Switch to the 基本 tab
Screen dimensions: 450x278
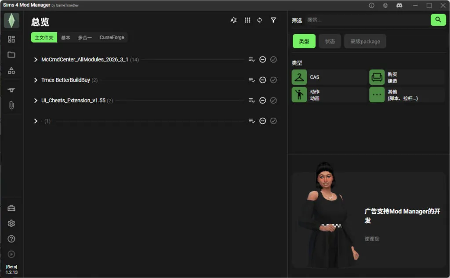(65, 37)
